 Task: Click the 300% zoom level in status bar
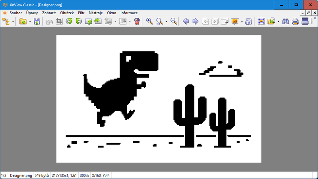point(84,175)
